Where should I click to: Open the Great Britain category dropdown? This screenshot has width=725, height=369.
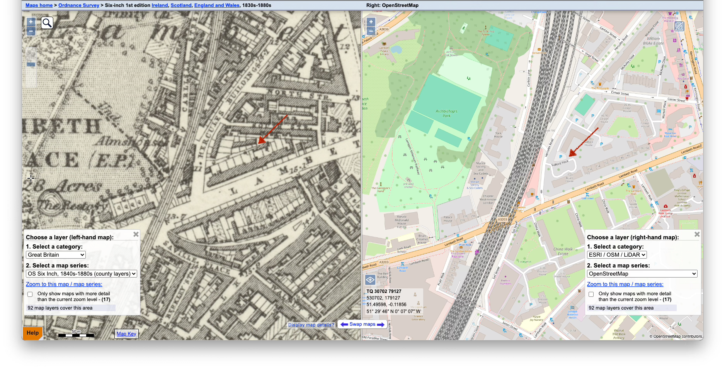[x=56, y=255]
